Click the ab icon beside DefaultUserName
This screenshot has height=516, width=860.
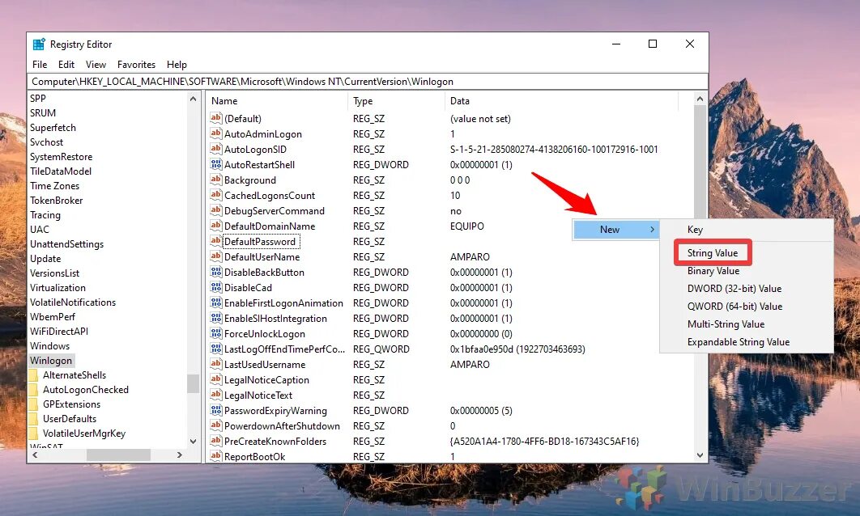point(216,256)
